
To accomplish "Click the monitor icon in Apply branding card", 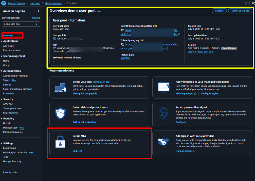I will click(x=164, y=87).
